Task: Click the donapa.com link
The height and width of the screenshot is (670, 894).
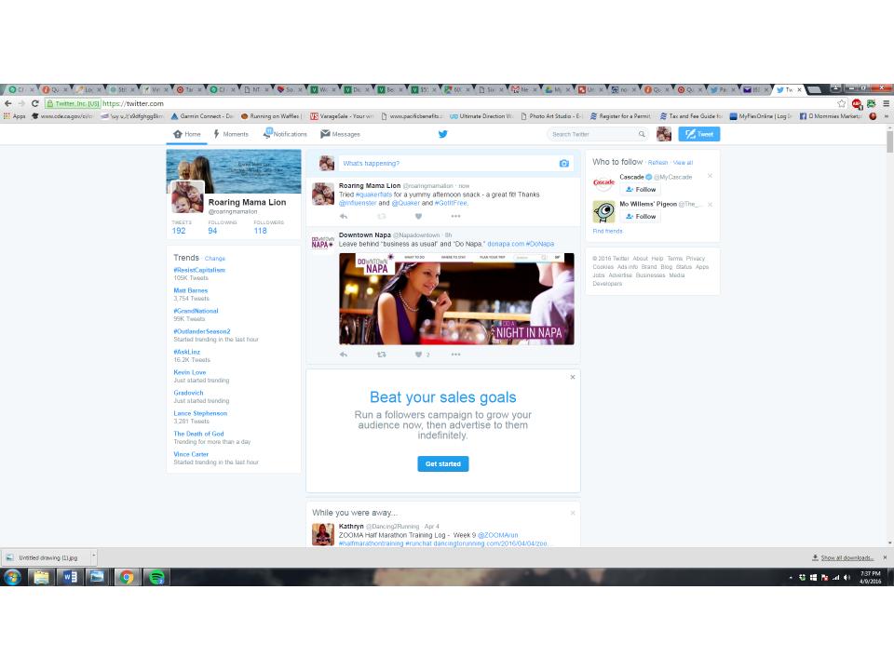Action: coord(505,244)
